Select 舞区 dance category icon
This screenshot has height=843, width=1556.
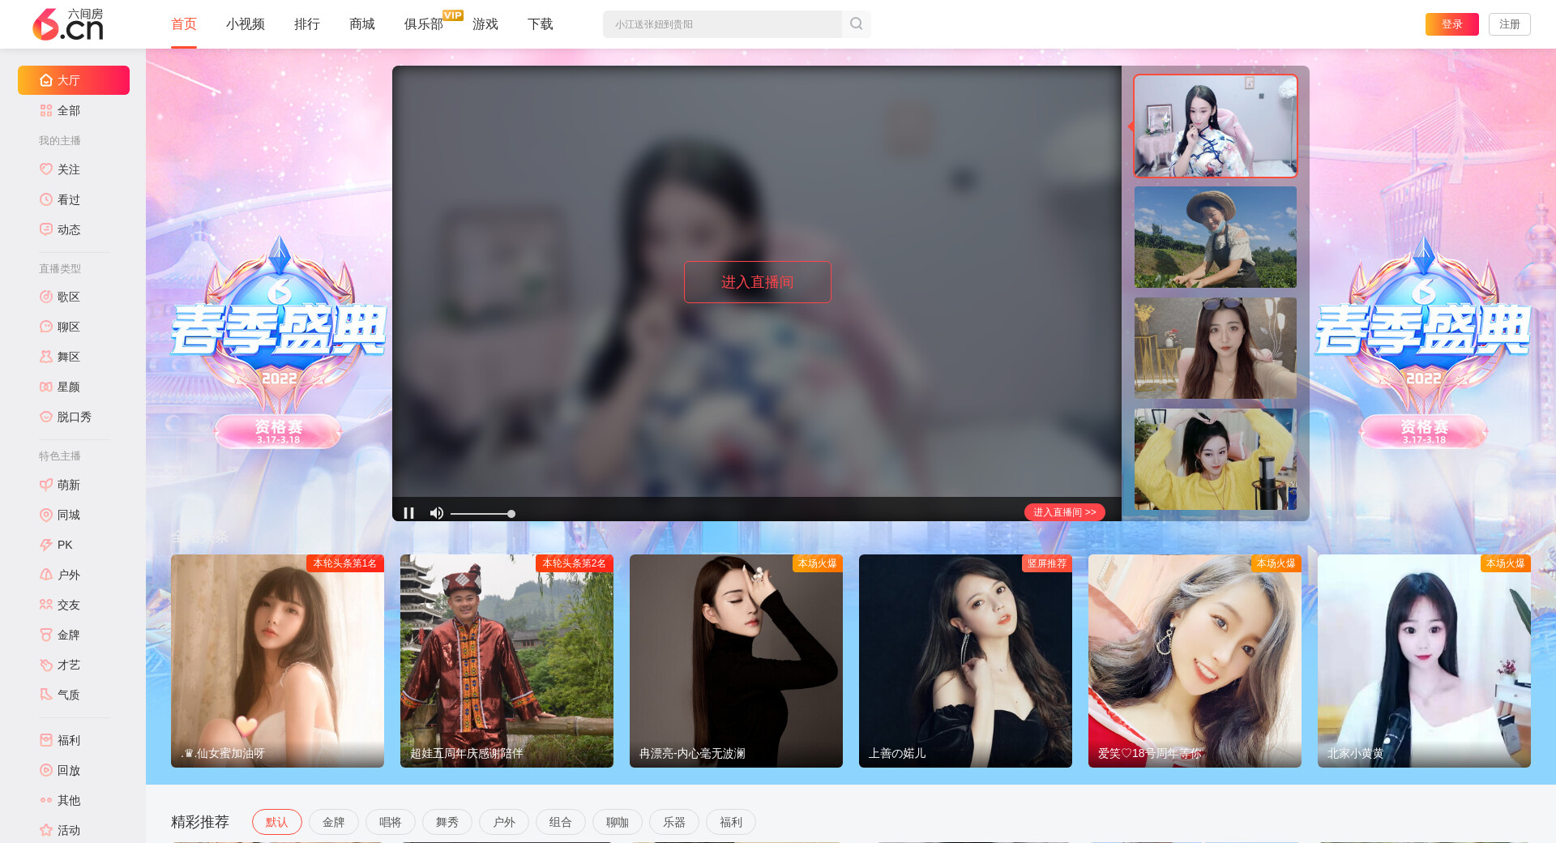click(x=46, y=357)
